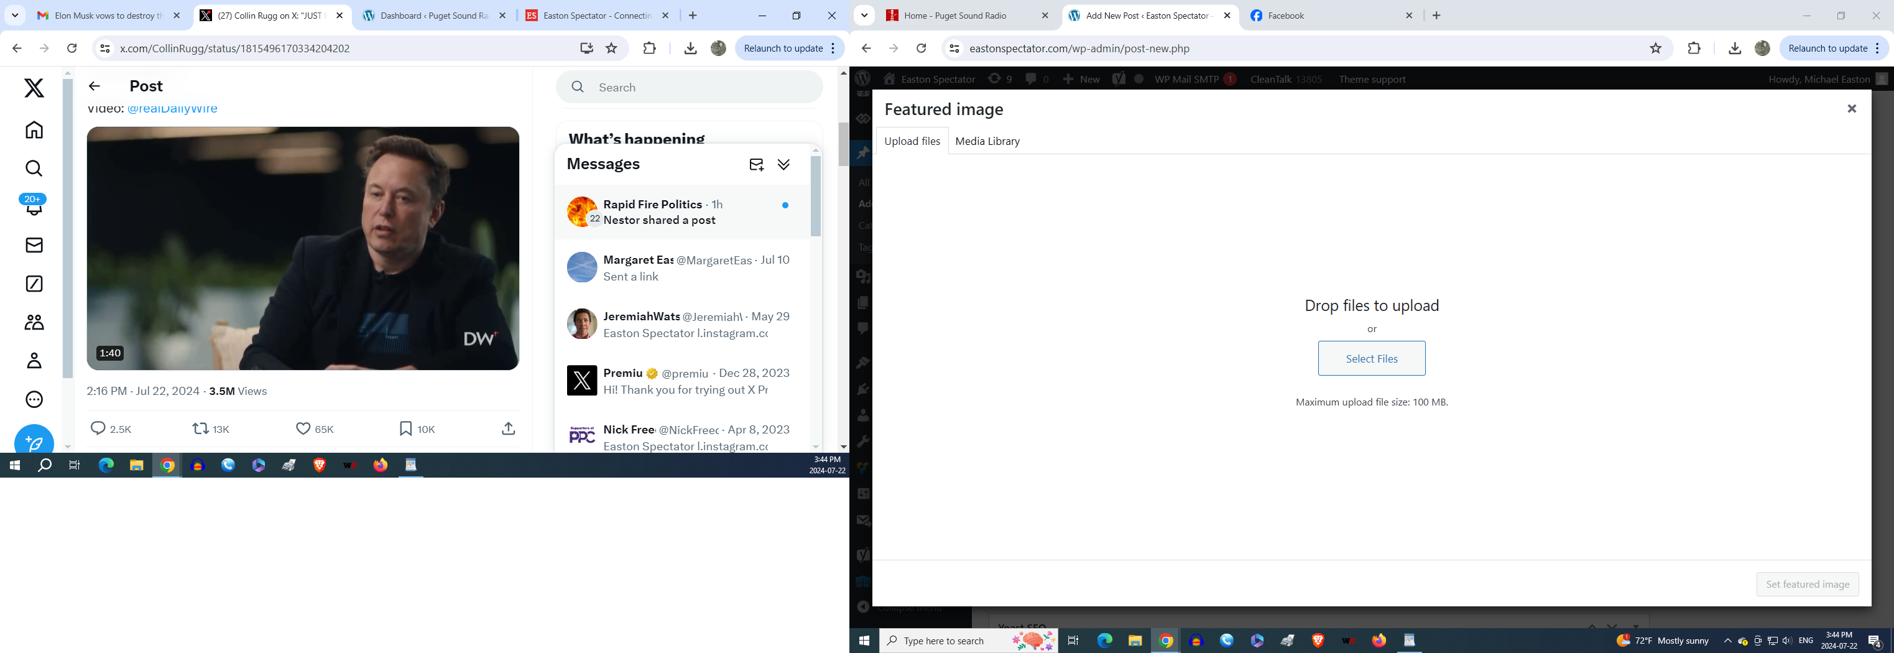1894x653 pixels.
Task: Collapse the Messages panel with chevron
Action: (783, 164)
